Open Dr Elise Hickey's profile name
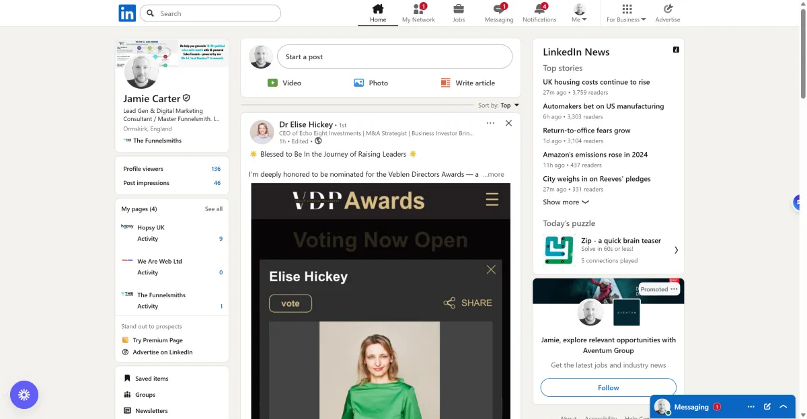 coord(306,124)
